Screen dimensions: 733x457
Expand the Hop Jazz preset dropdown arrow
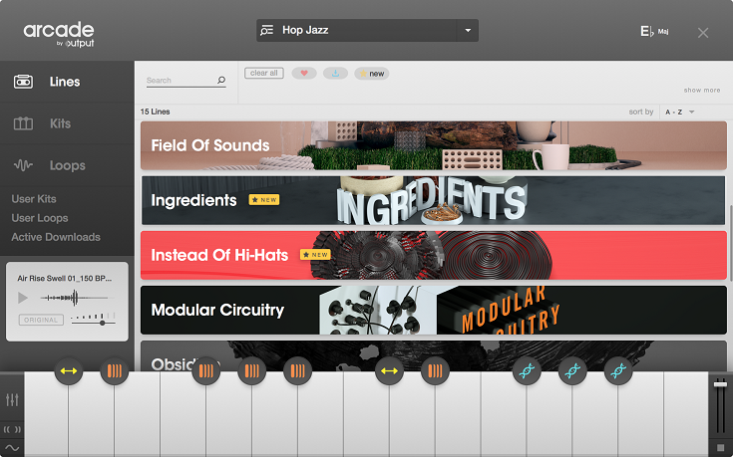[x=468, y=30]
